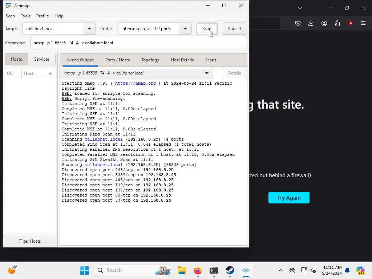The image size is (372, 279).
Task: Open the clock showing 11:11 AM
Action: [x=332, y=270]
